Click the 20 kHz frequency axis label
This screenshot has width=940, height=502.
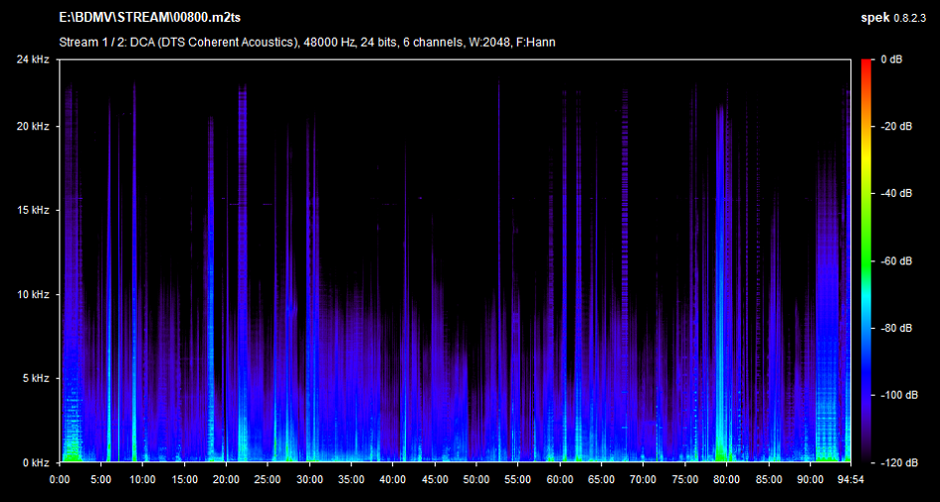point(33,127)
